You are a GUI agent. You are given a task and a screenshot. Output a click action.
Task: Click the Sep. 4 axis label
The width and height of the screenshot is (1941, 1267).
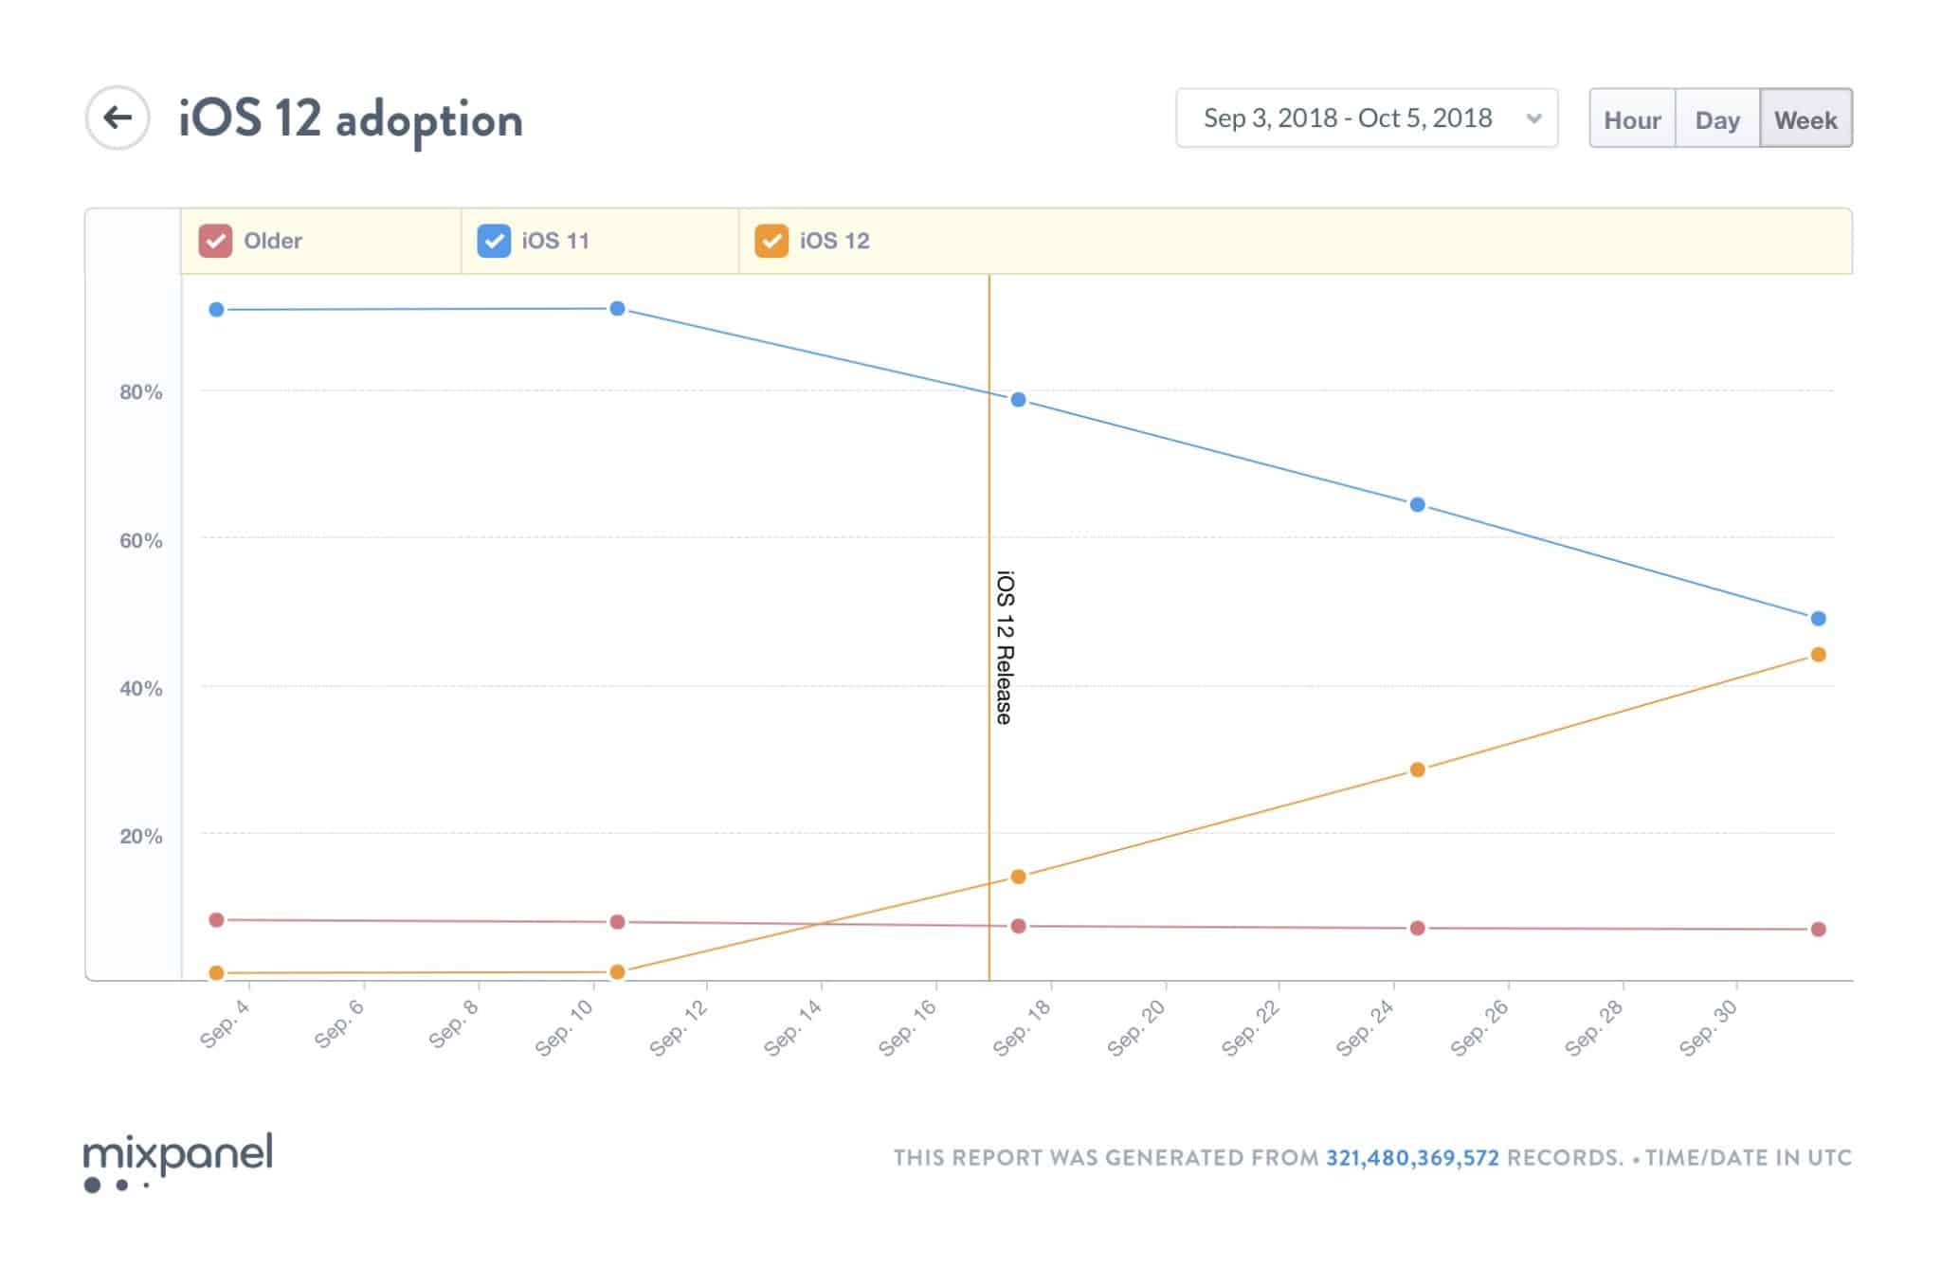point(225,1023)
